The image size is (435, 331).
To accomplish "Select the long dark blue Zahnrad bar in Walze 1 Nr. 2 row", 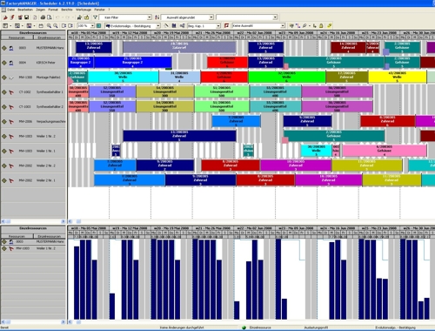I will tap(179, 136).
